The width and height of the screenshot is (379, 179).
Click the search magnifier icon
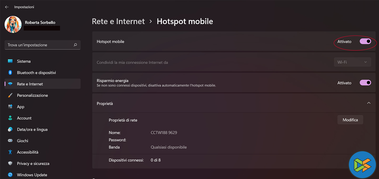pyautogui.click(x=75, y=45)
